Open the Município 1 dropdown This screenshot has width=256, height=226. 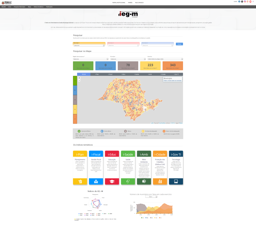click(x=89, y=45)
